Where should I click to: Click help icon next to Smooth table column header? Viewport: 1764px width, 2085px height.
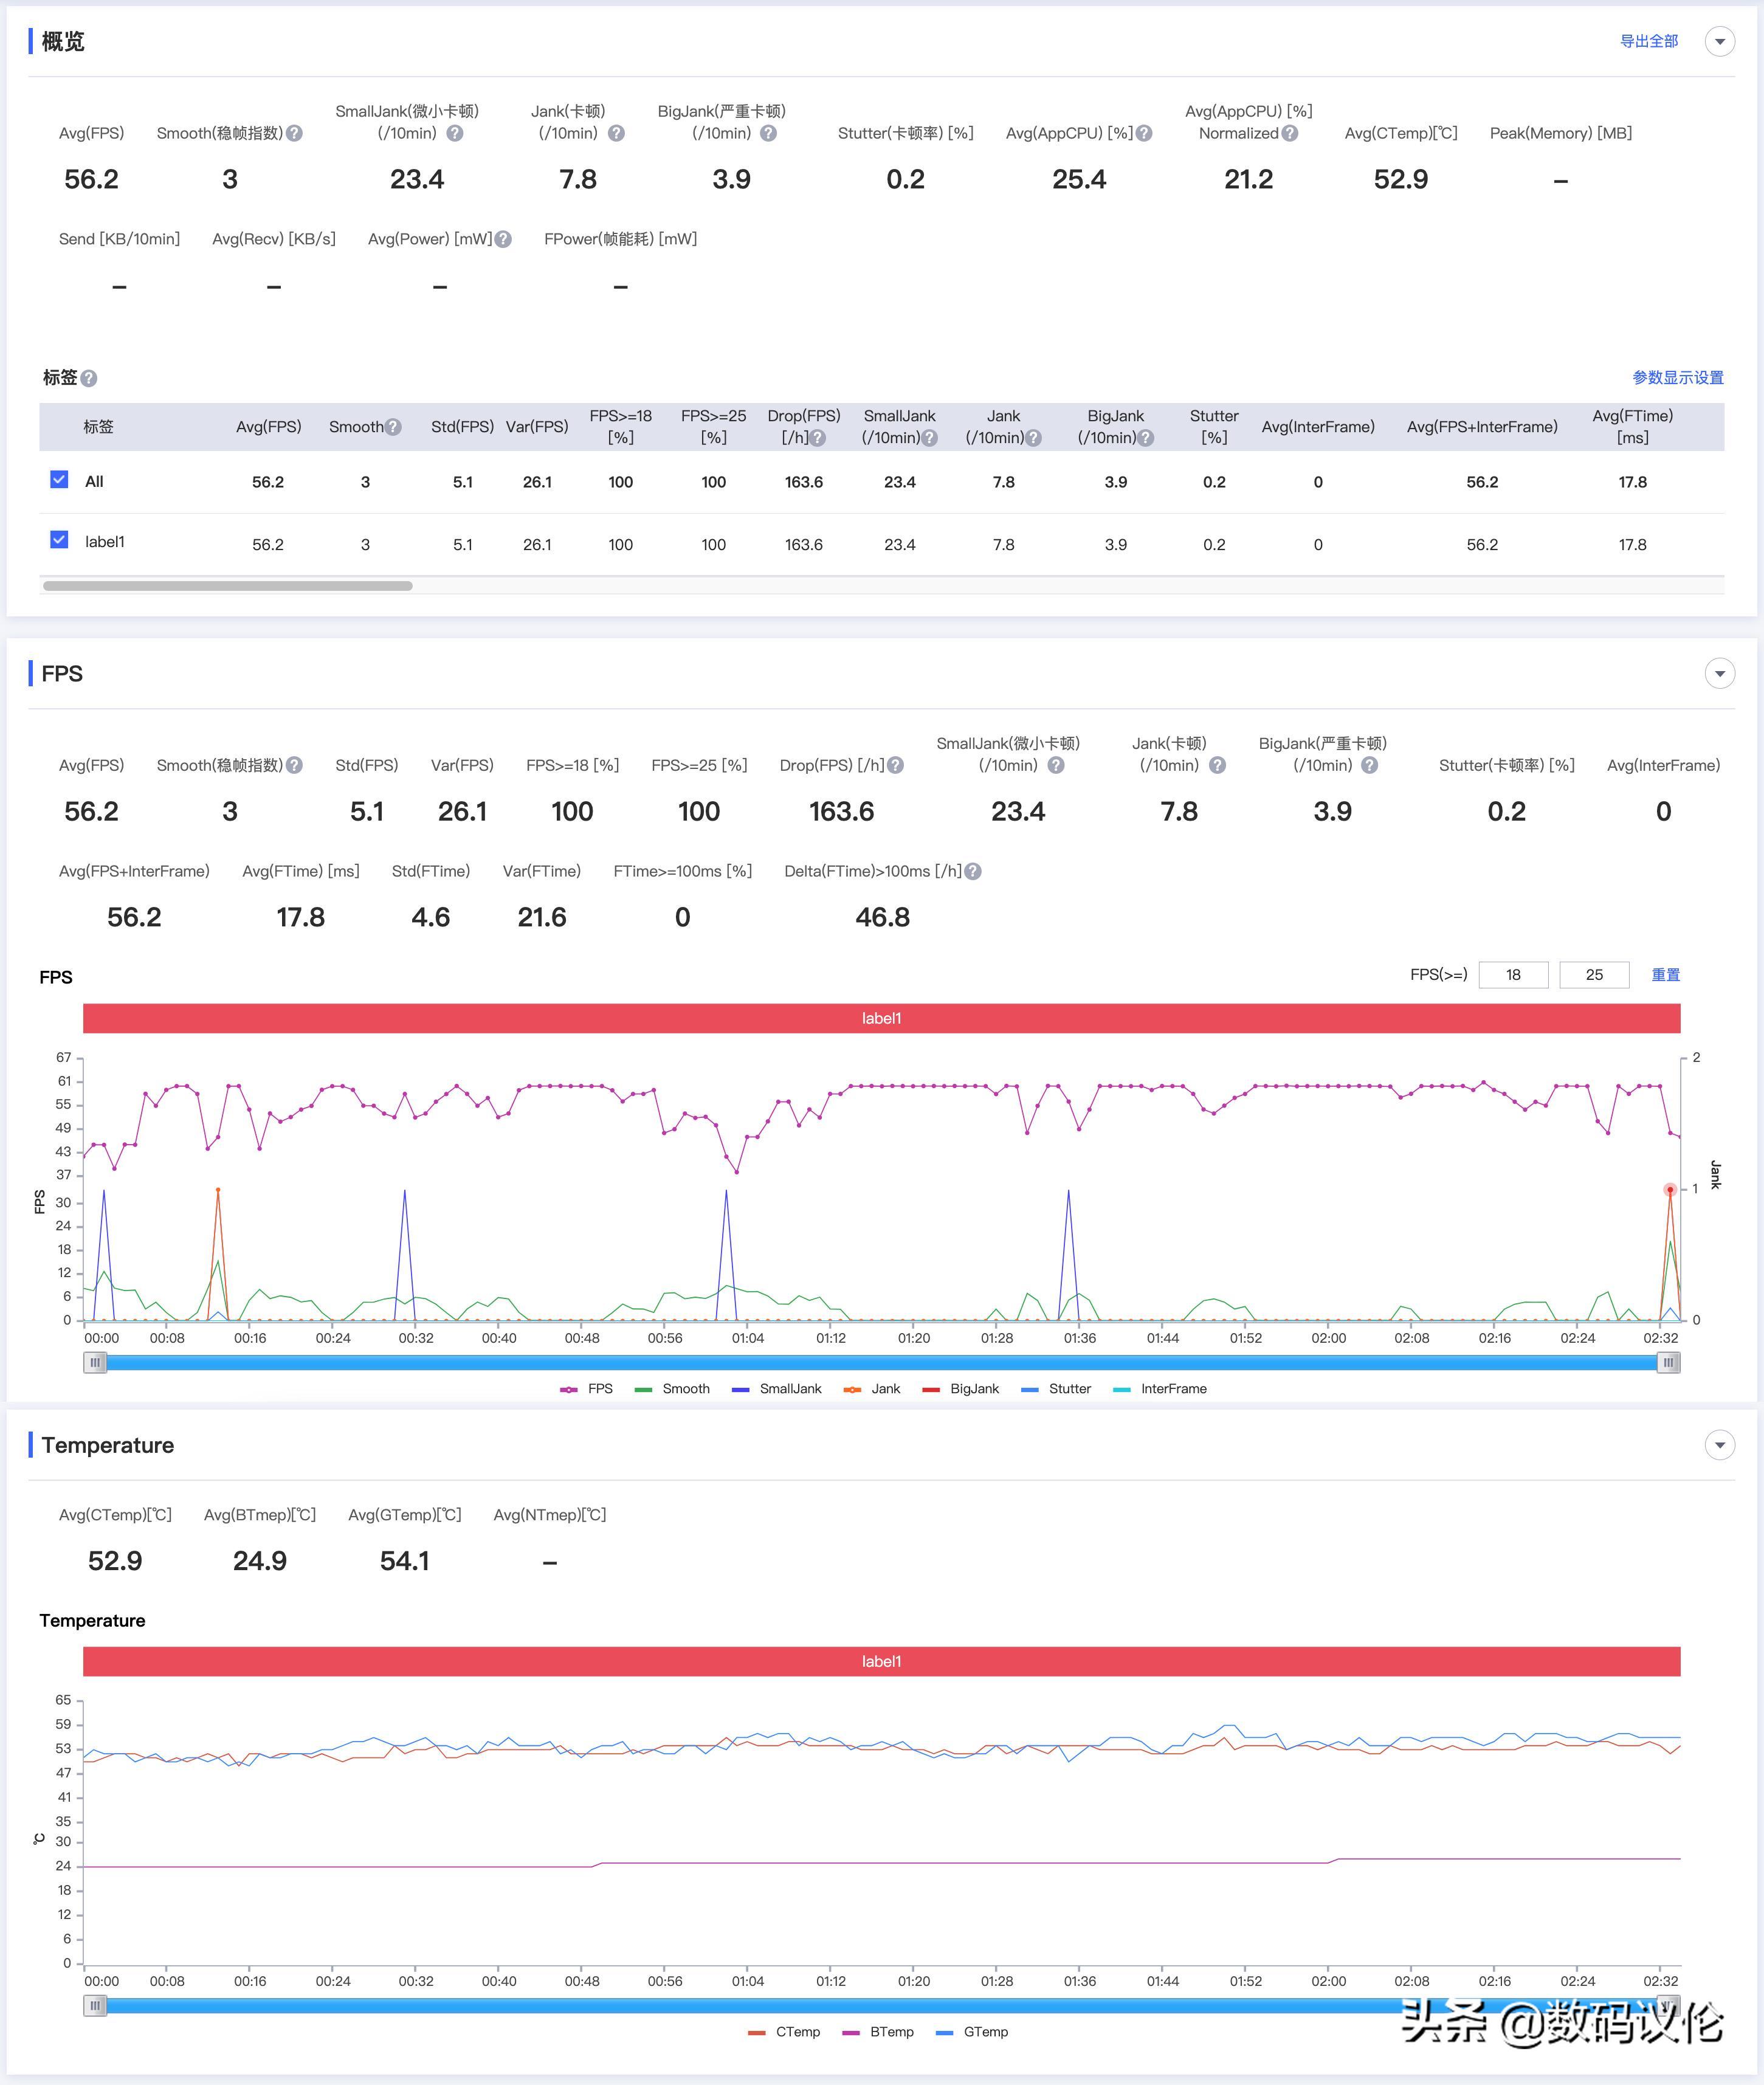click(x=393, y=427)
